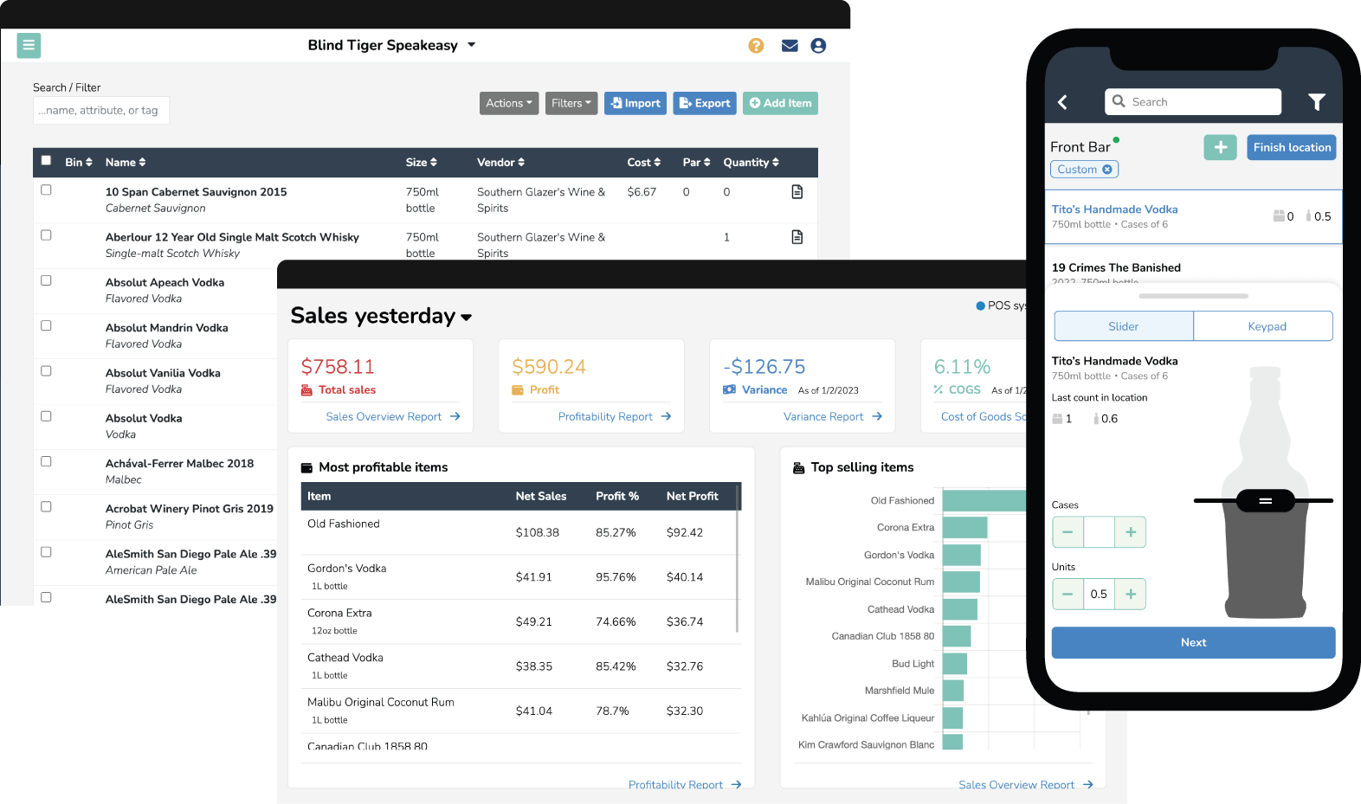Click the Old Fashioned bar in chart
The image size is (1361, 804).
point(984,500)
